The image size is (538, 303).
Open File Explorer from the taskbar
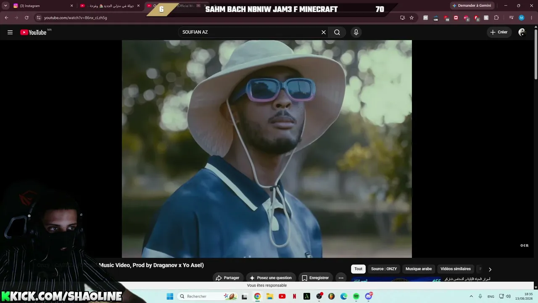tap(269, 296)
